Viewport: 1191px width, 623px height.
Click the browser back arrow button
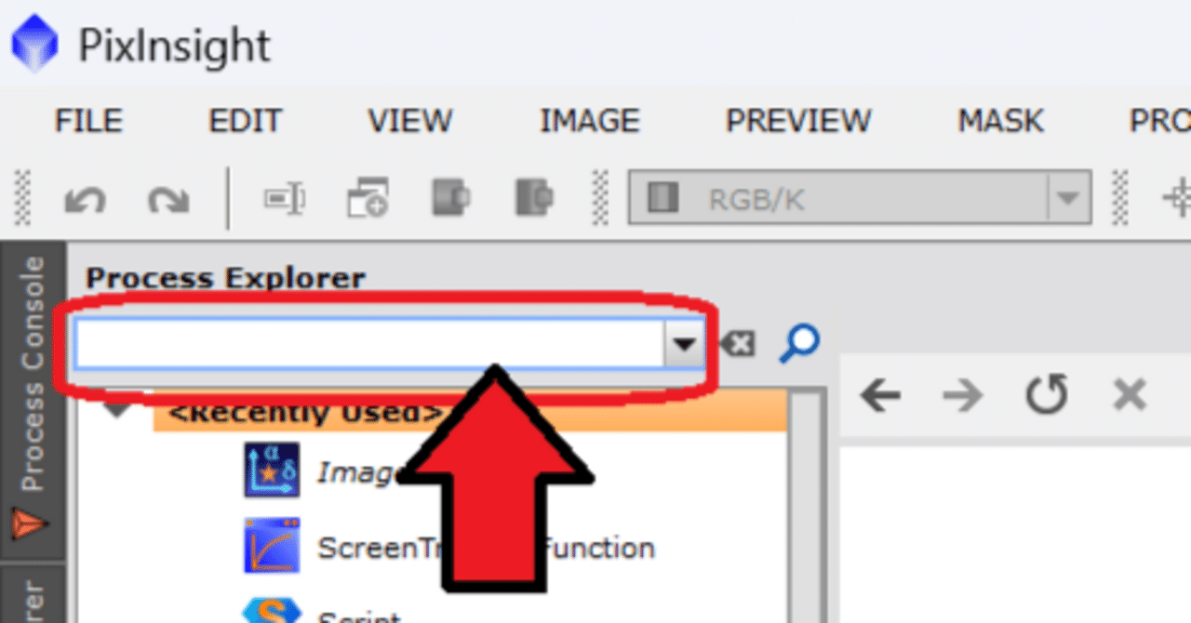point(880,396)
